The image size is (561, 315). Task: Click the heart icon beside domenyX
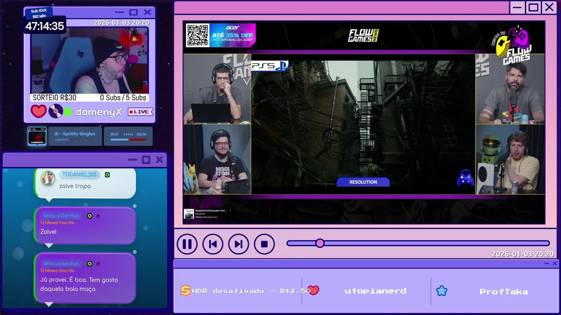point(39,111)
